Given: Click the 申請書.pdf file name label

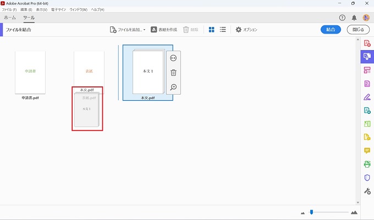Looking at the screenshot, I should (x=30, y=98).
